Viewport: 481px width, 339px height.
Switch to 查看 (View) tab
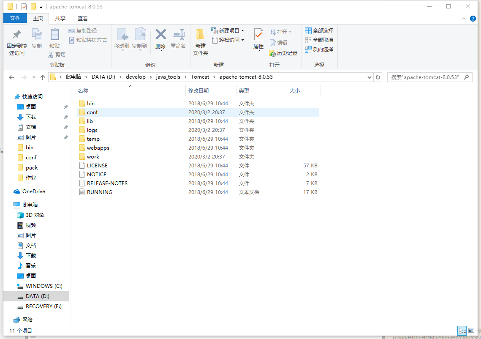click(82, 19)
